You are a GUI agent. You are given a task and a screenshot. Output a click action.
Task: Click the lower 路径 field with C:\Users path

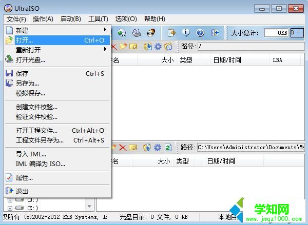tap(251, 148)
